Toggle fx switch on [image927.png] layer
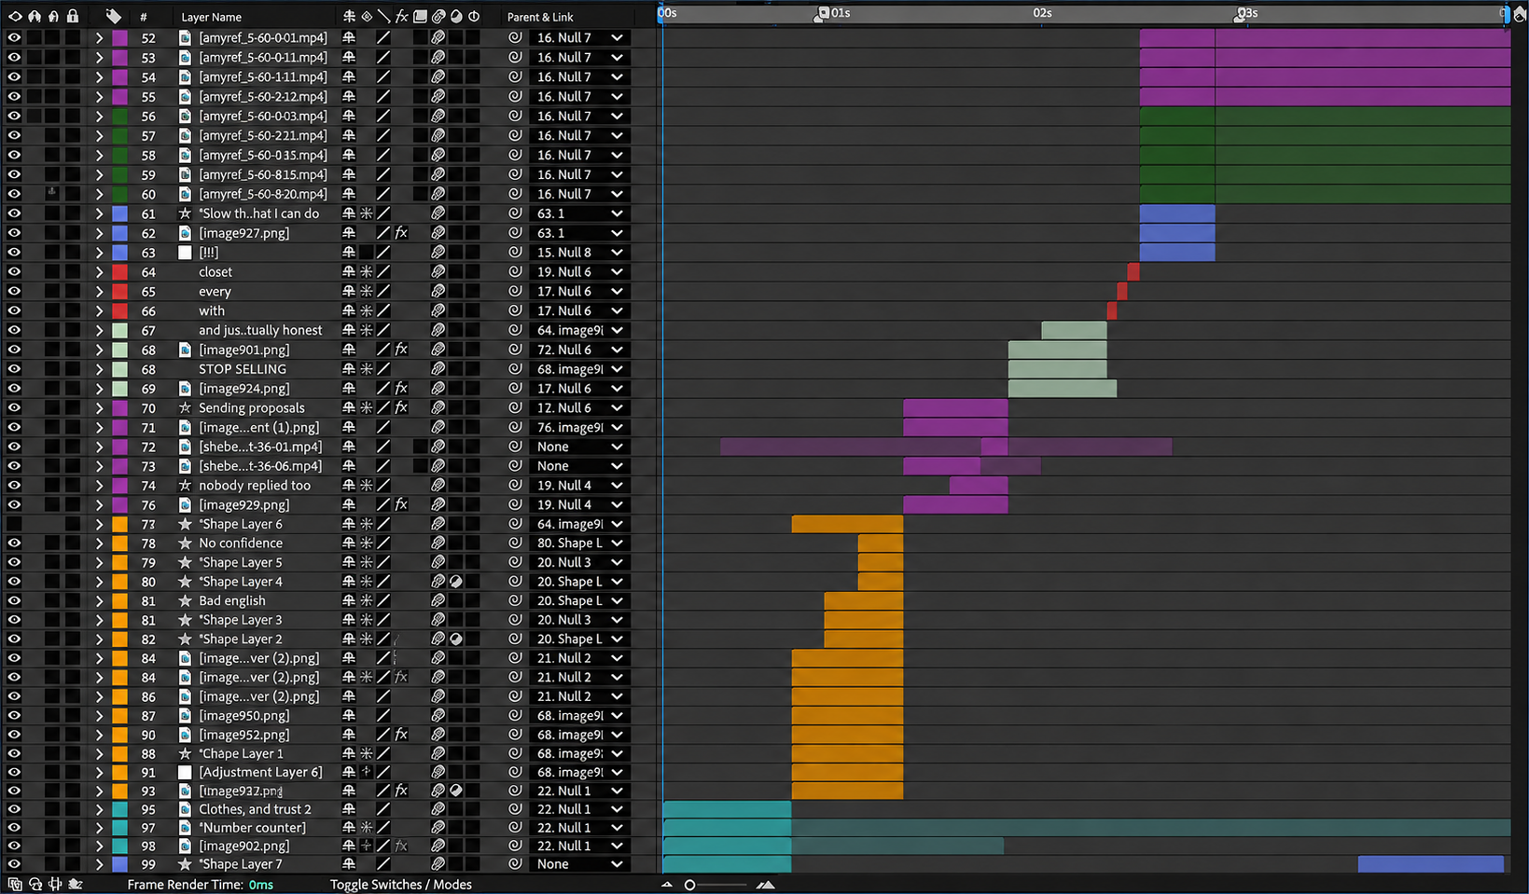The width and height of the screenshot is (1529, 894). pyautogui.click(x=401, y=233)
